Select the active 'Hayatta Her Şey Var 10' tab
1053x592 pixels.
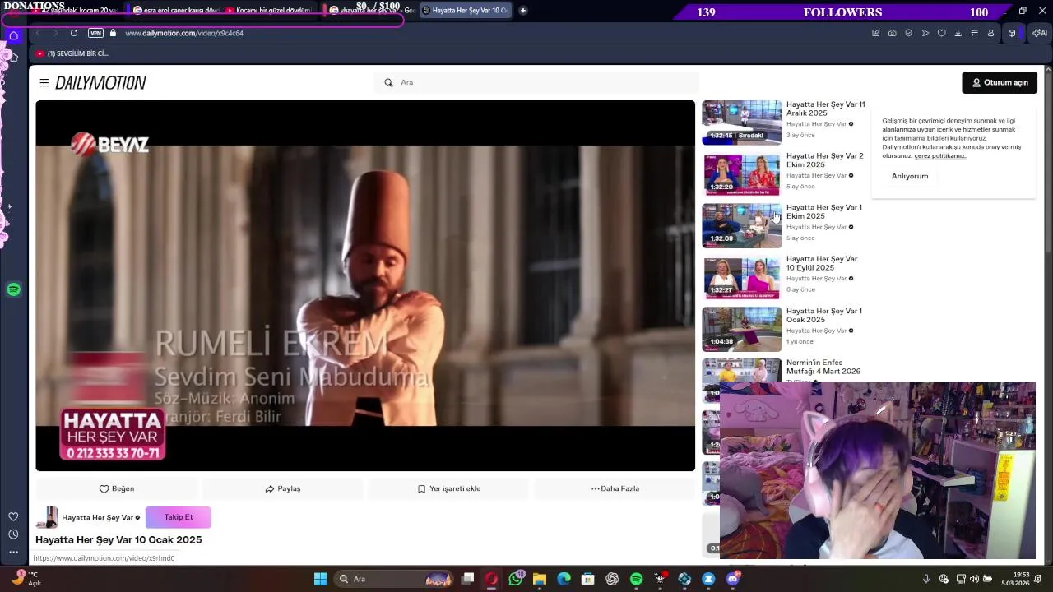coord(465,11)
